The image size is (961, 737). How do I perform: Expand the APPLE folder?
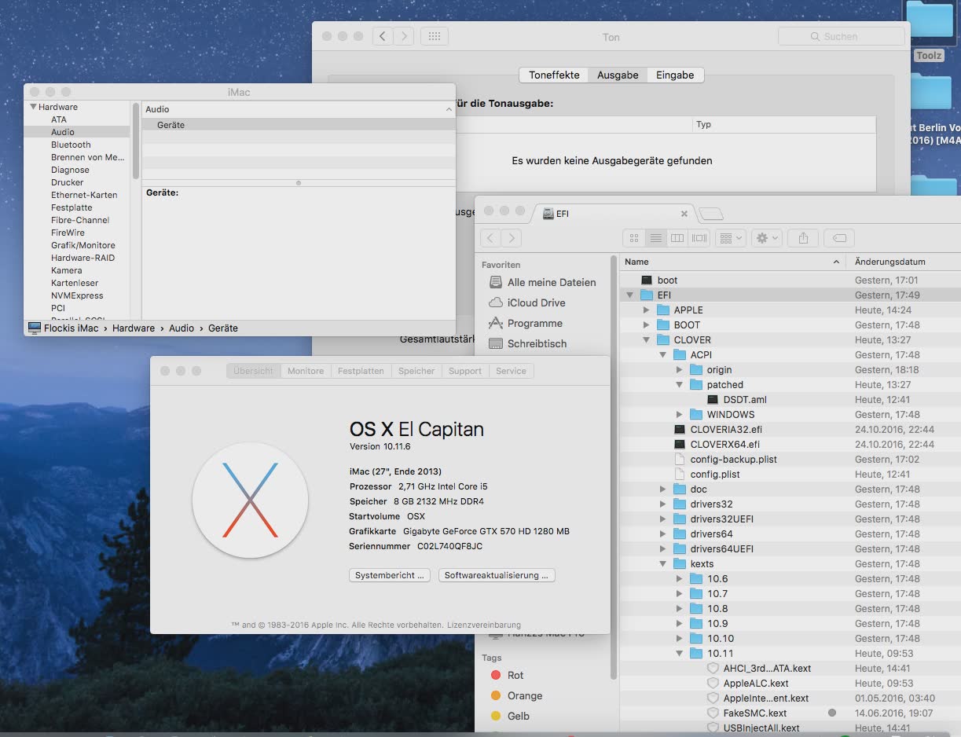click(x=647, y=310)
